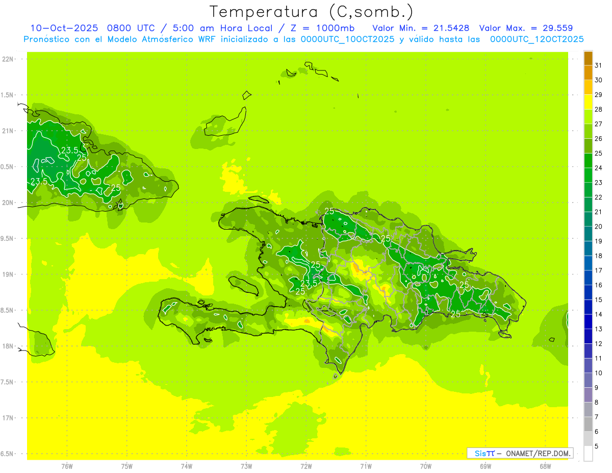The height and width of the screenshot is (473, 612).
Task: Click the '19N' latitude axis label
Action: click(8, 274)
